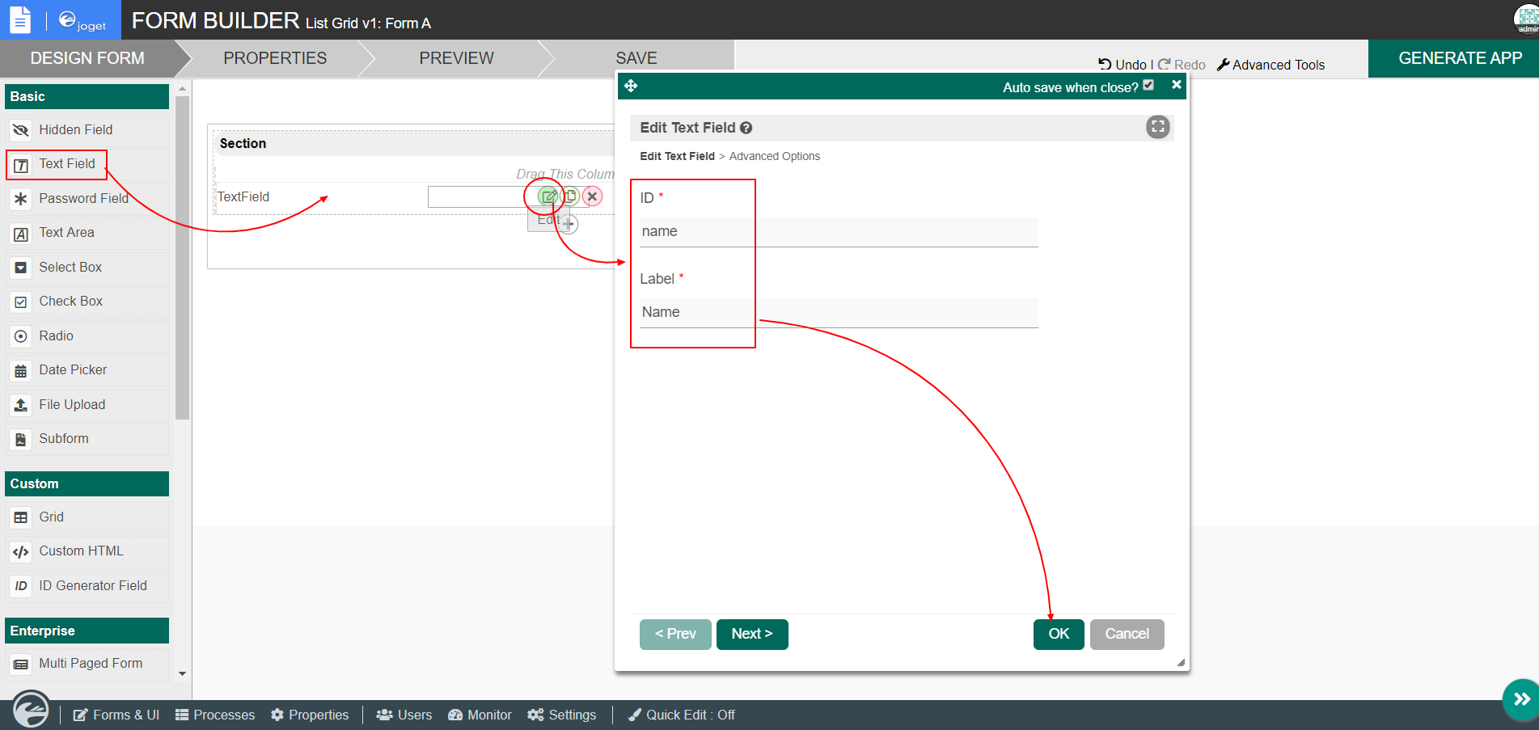1539x730 pixels.
Task: Click the move handle icon on dialog header
Action: (x=632, y=86)
